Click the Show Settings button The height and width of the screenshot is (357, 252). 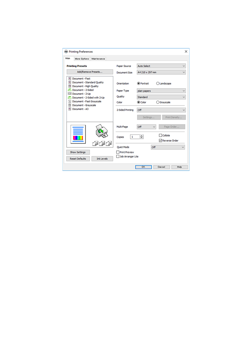click(78, 152)
